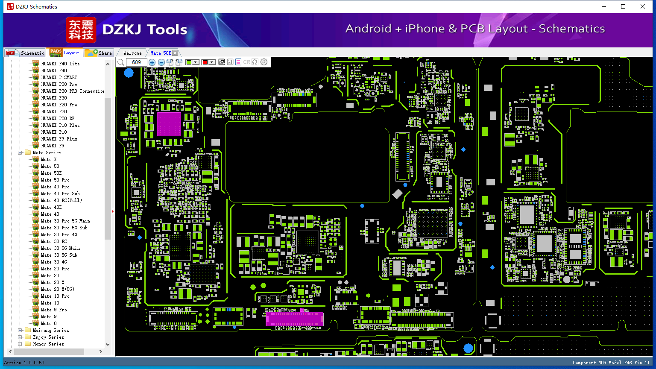This screenshot has height=369, width=656.
Task: Toggle the pink parallel bars icon
Action: (x=238, y=62)
